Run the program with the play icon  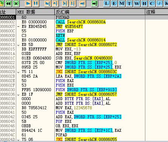28,3
